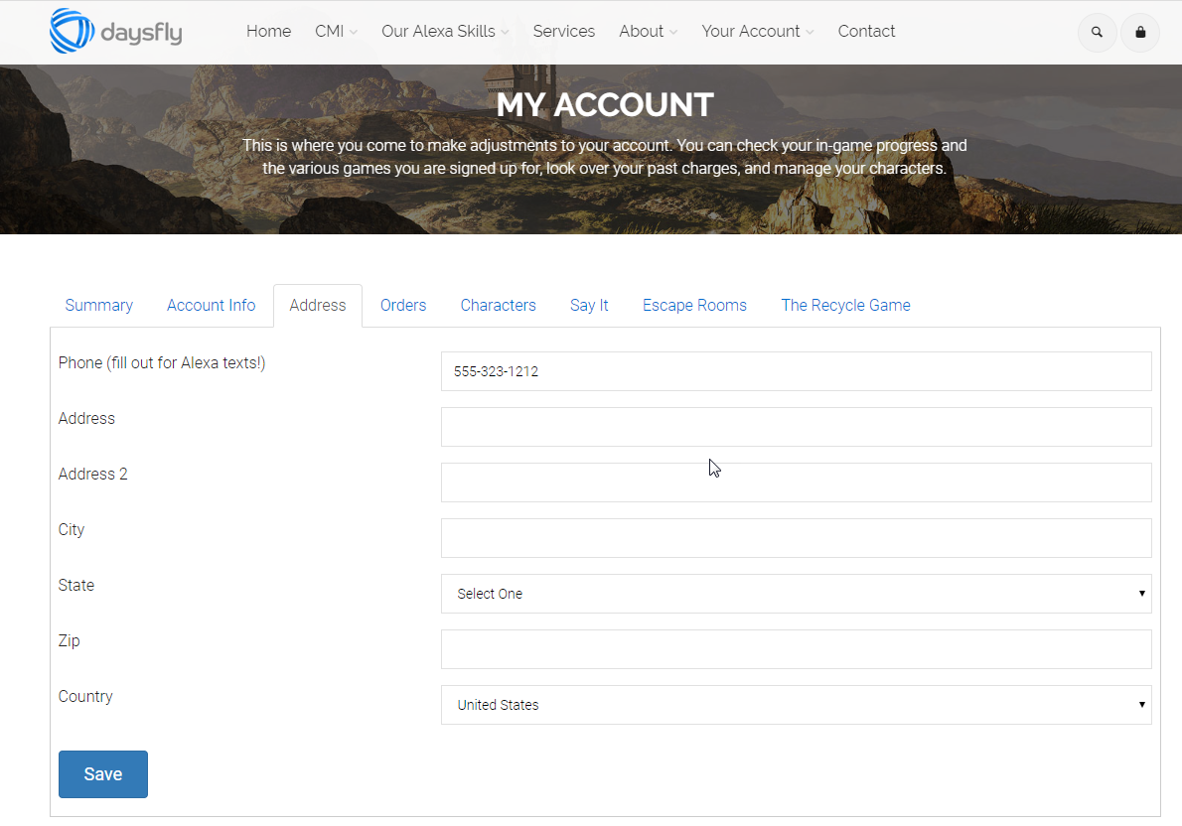This screenshot has height=826, width=1182.
Task: Click the 'Zip' field label
Action: point(69,640)
